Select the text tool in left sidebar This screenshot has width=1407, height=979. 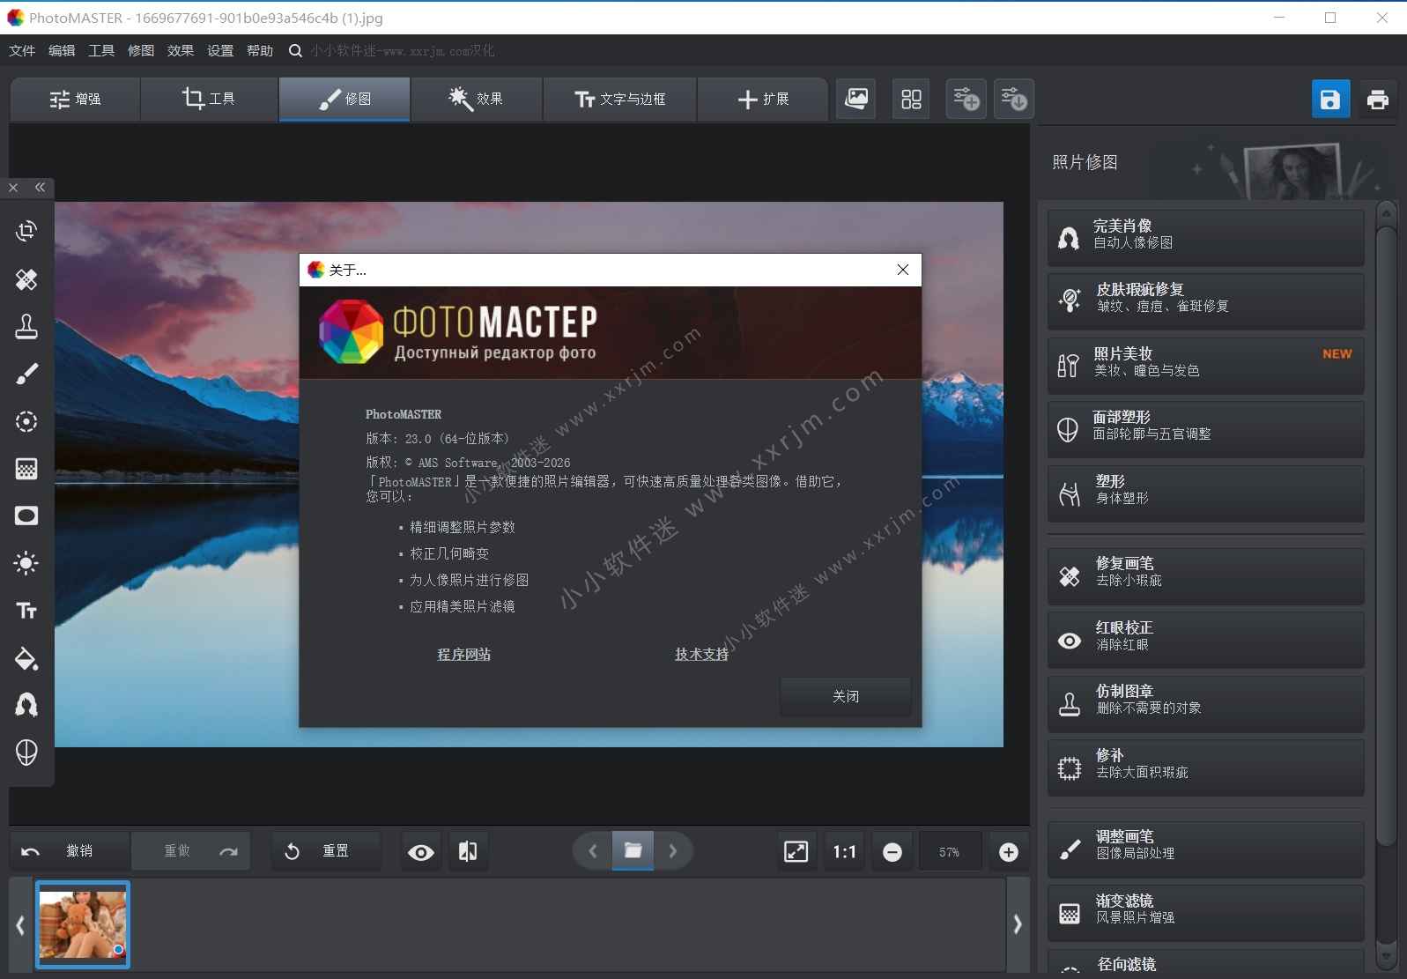pyautogui.click(x=26, y=611)
